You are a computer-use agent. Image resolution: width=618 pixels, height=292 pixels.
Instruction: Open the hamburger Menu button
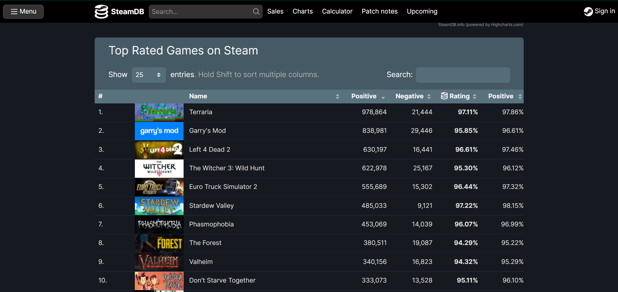pos(23,11)
